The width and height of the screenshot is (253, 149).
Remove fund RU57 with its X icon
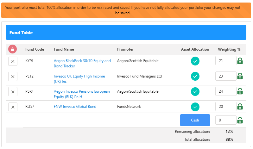13,107
